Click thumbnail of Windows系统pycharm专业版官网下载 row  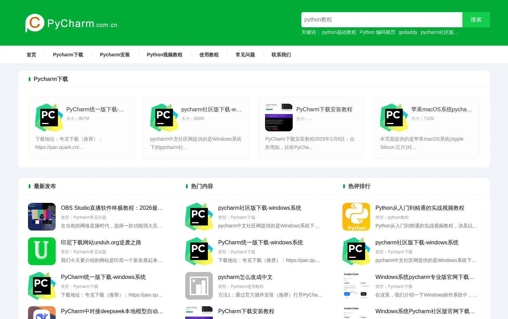[356, 286]
